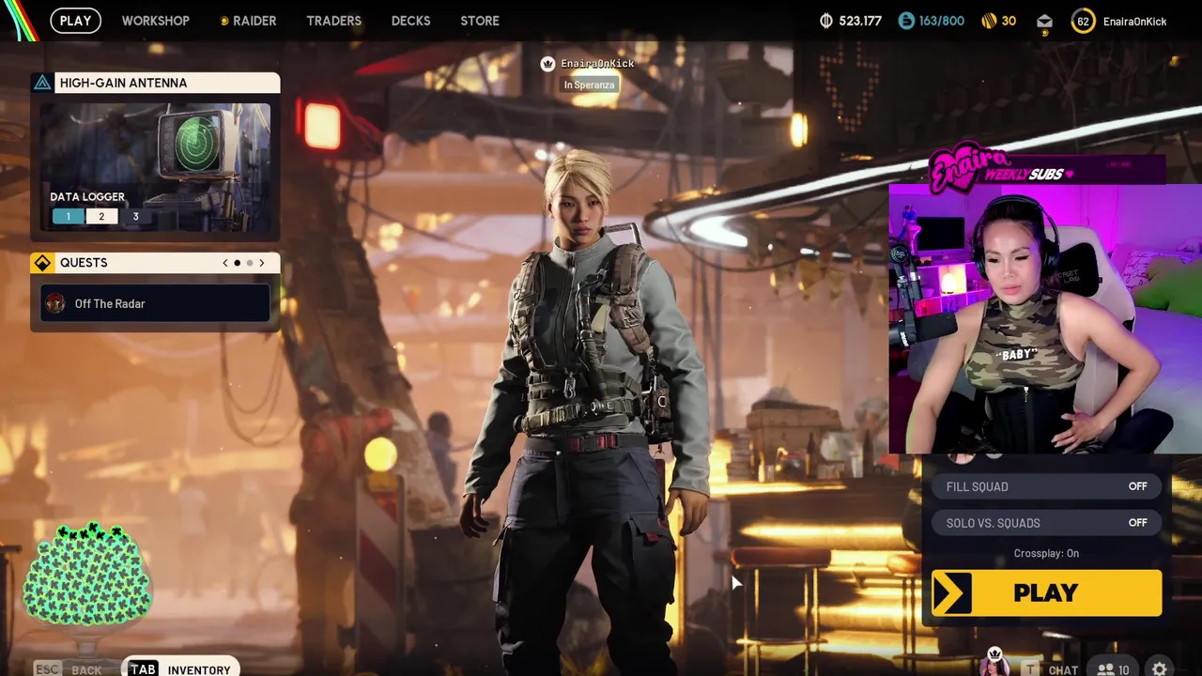Select Data Logger stage 2

pos(101,217)
